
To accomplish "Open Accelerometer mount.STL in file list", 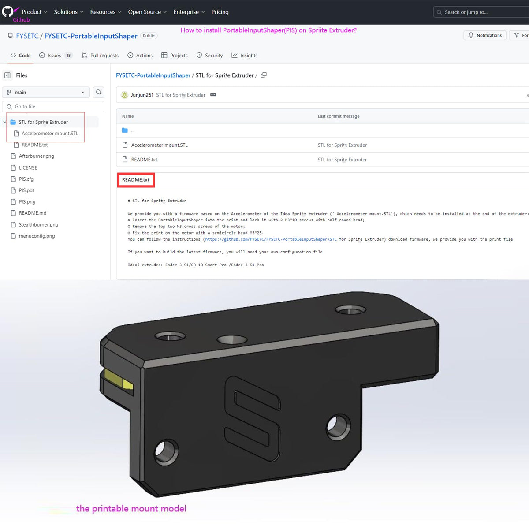I will (159, 145).
